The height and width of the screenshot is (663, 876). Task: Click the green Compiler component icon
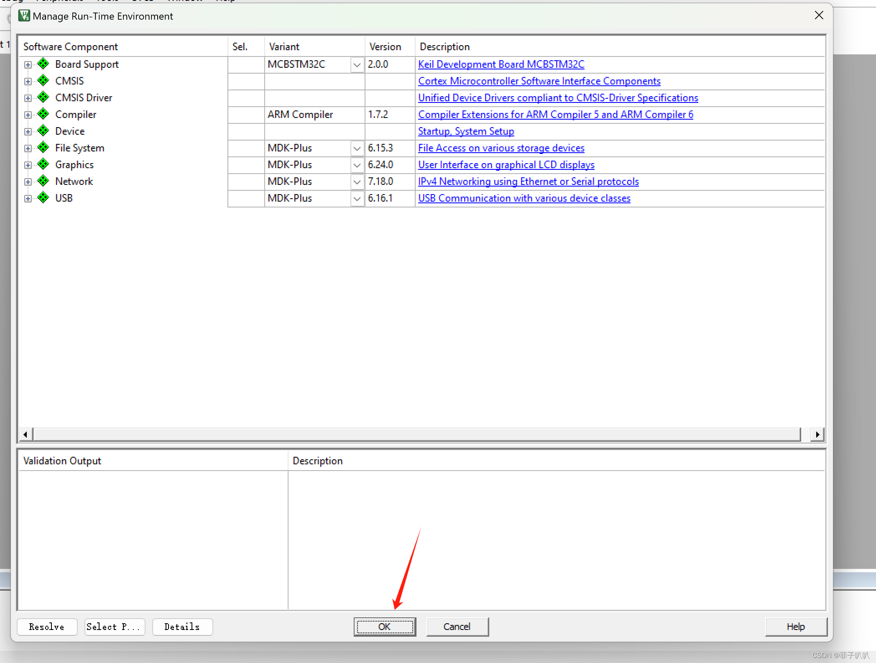coord(43,114)
